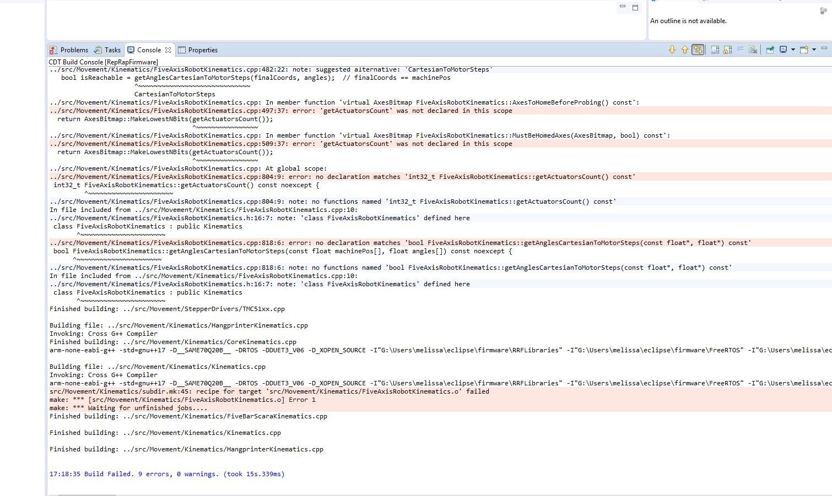Go to the previous error with the up arrow
Image resolution: width=832 pixels, height=496 pixels.
click(685, 50)
